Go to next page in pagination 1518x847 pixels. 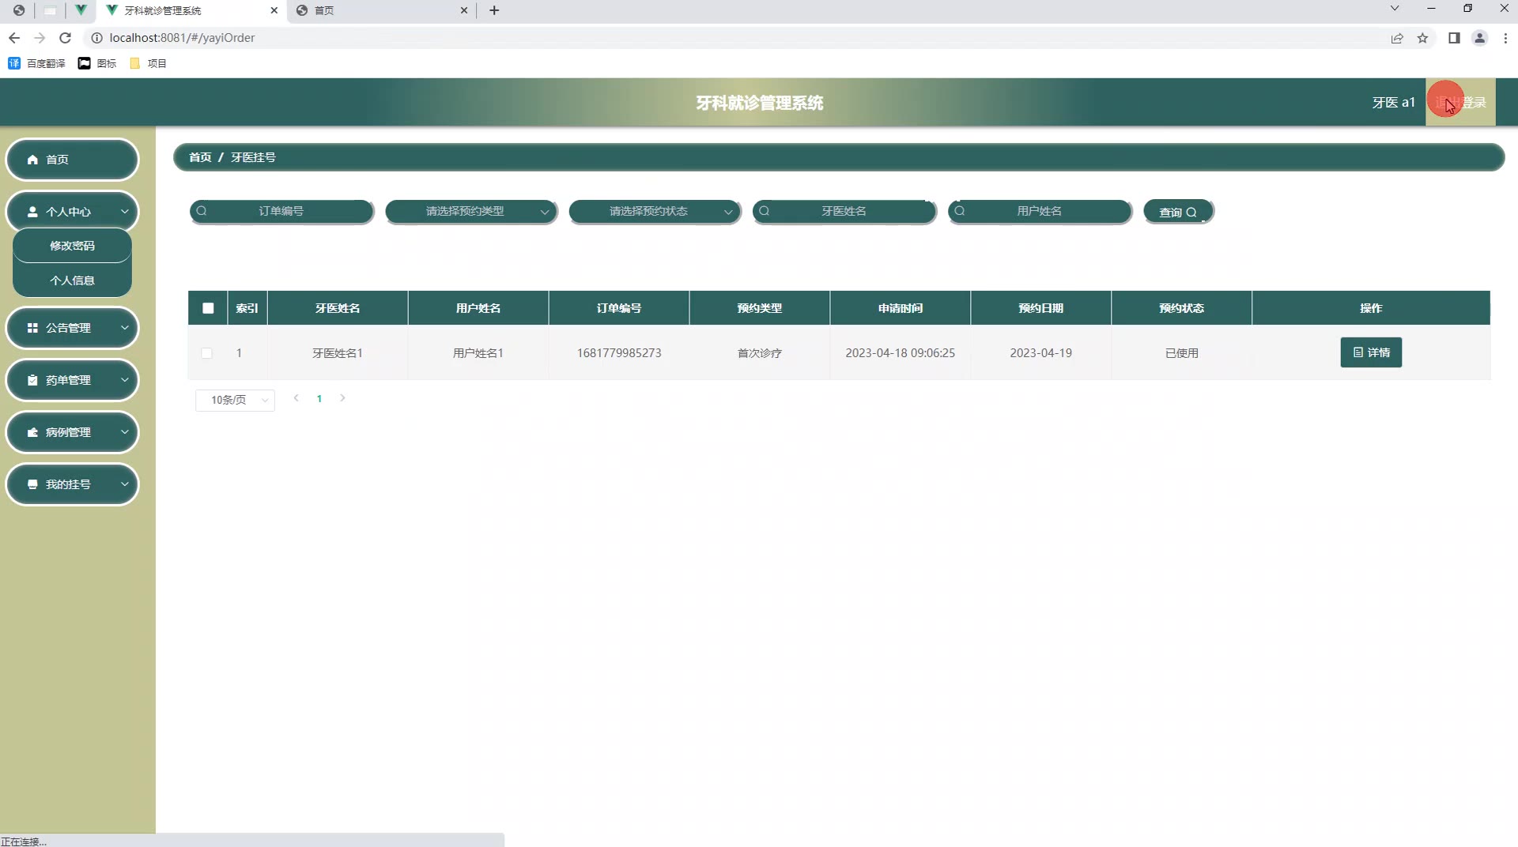click(x=342, y=398)
